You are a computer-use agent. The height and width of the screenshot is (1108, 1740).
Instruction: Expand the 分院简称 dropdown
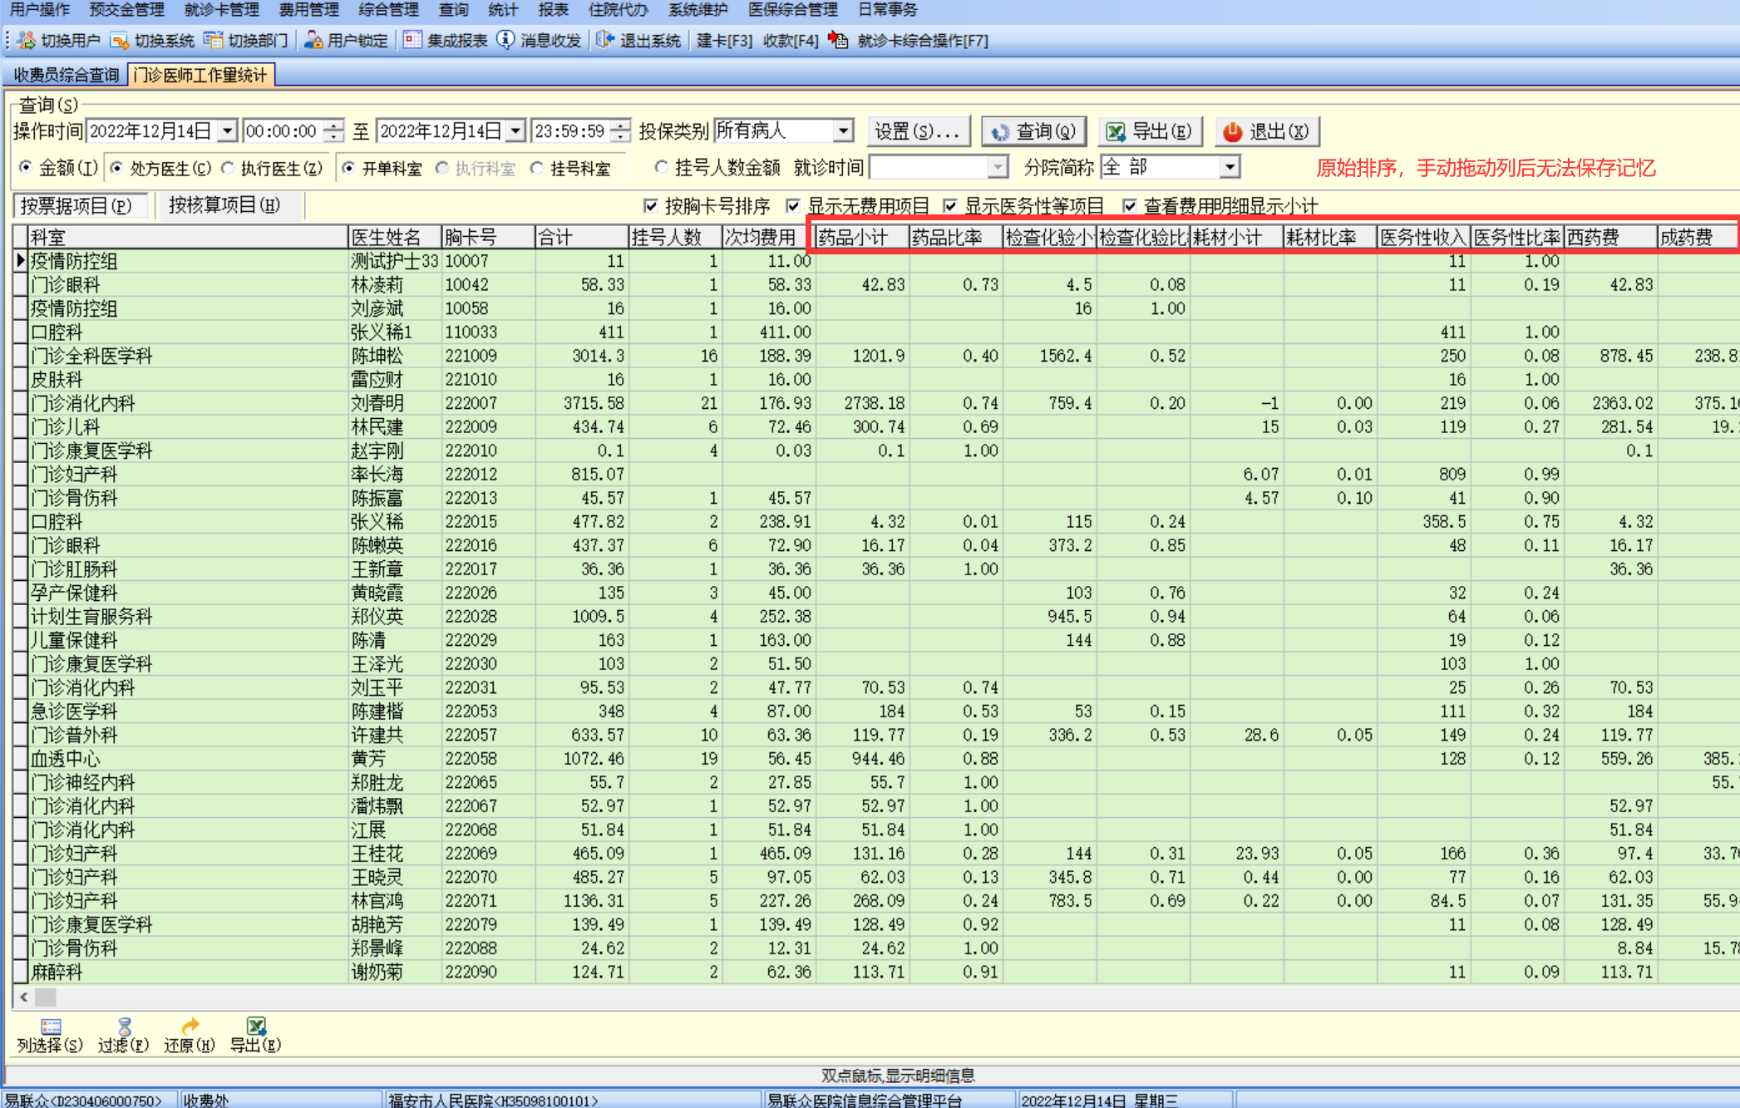click(1229, 167)
